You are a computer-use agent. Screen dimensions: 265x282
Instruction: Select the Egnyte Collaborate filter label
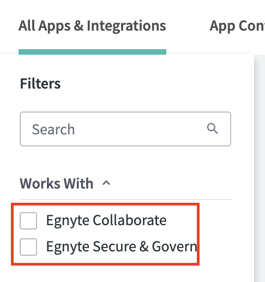106,221
